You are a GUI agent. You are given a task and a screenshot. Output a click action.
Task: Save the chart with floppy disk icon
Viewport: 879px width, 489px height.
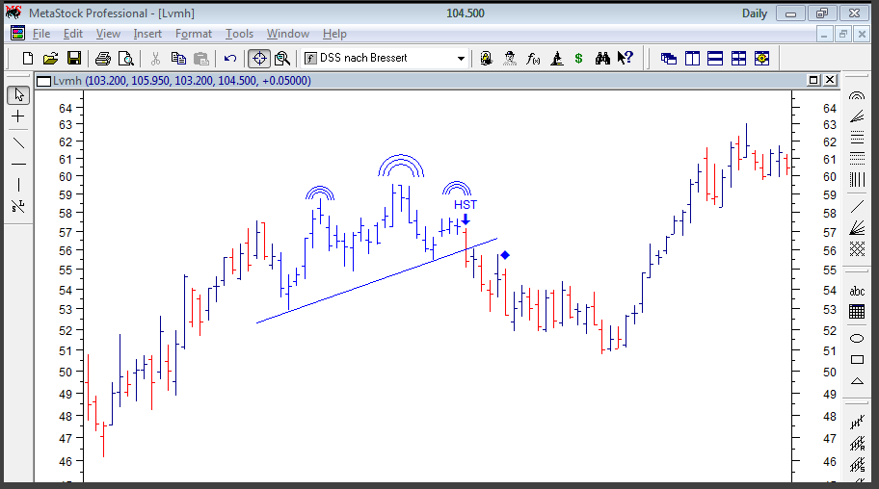point(74,59)
